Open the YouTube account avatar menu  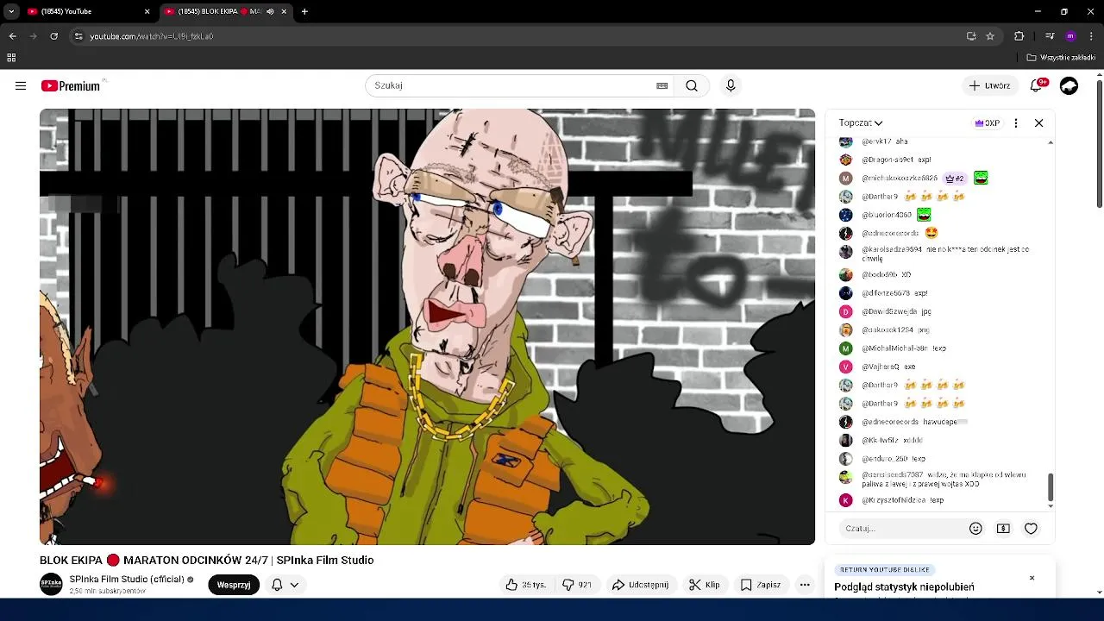1069,85
